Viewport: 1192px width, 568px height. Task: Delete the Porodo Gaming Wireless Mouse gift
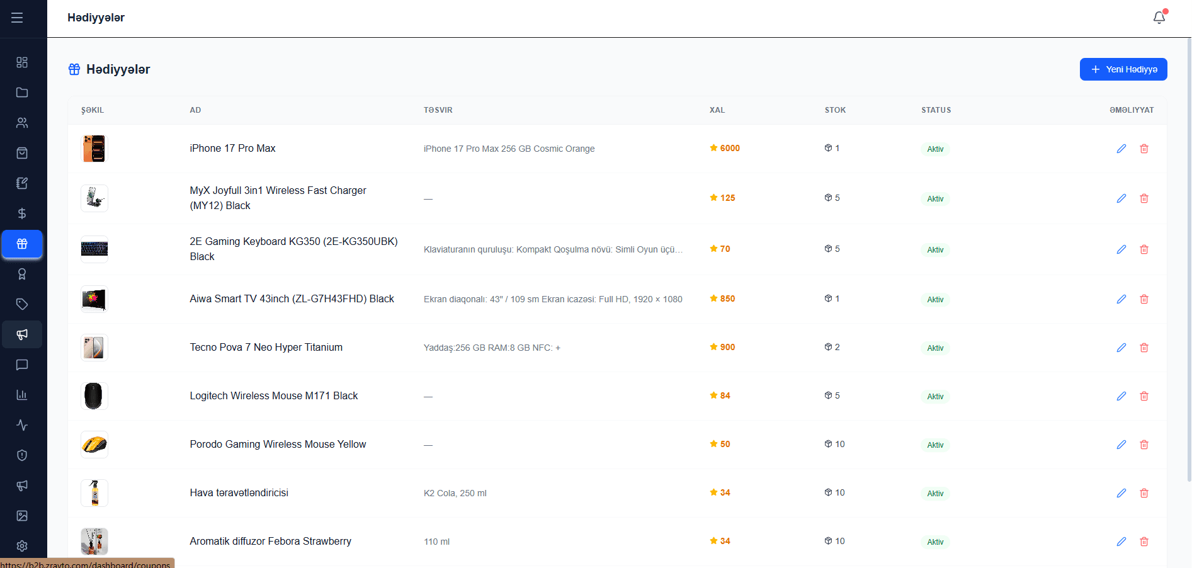[1144, 445]
